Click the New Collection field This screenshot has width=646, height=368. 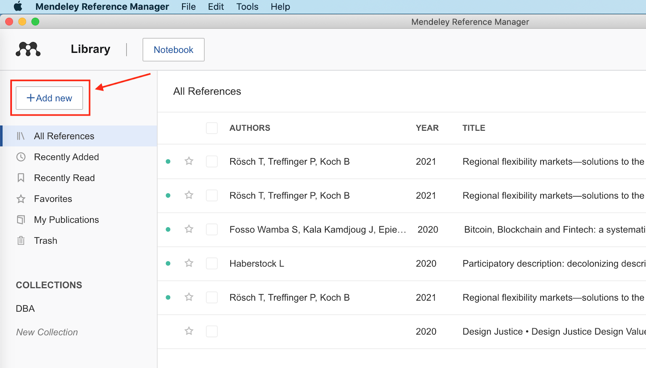pyautogui.click(x=47, y=332)
